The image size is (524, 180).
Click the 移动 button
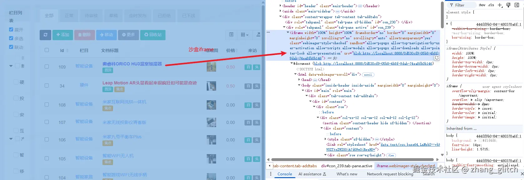click(106, 35)
